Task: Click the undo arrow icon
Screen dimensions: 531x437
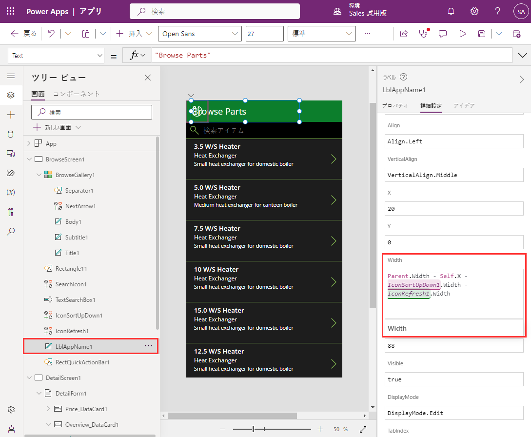Action: [x=51, y=34]
